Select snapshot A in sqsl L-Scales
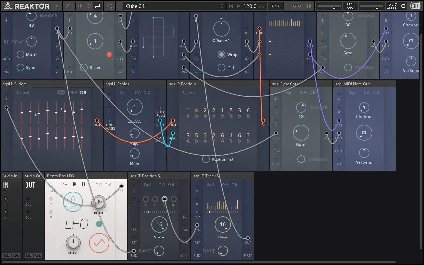This screenshot has width=424, height=265. (137, 93)
